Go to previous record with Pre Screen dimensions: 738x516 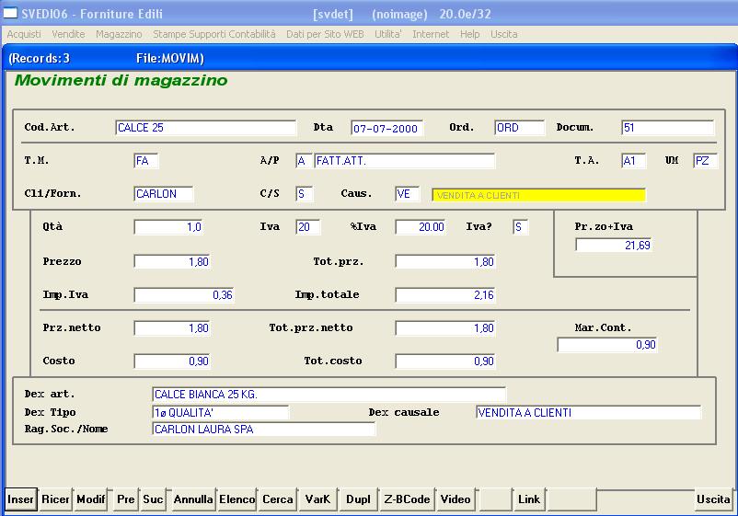[126, 499]
